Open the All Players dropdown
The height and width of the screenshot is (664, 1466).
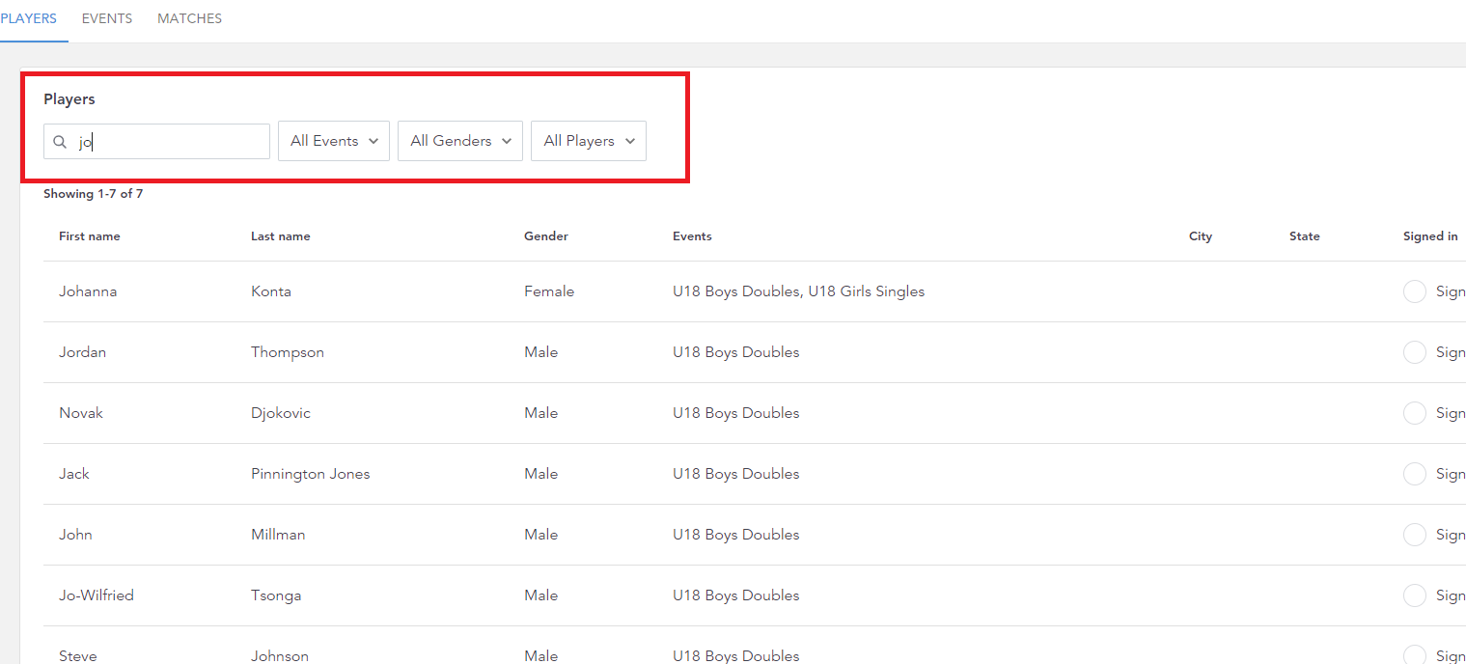click(589, 141)
